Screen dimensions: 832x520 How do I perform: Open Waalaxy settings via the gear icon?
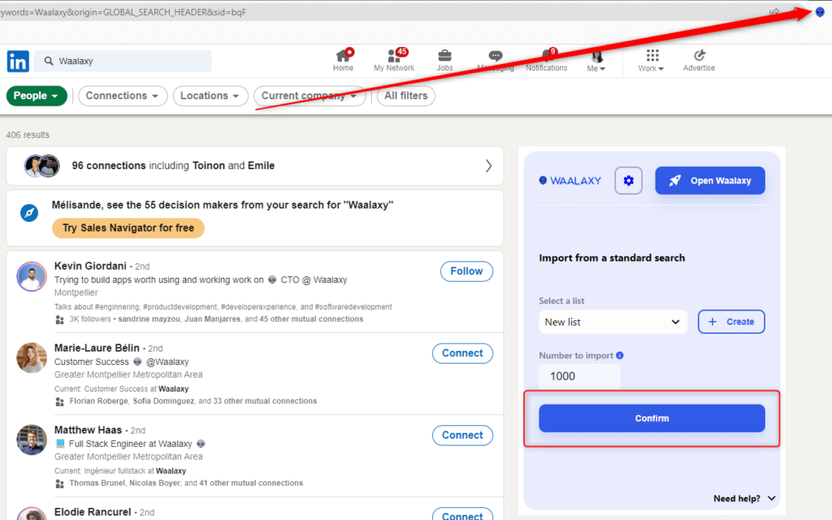pos(628,180)
